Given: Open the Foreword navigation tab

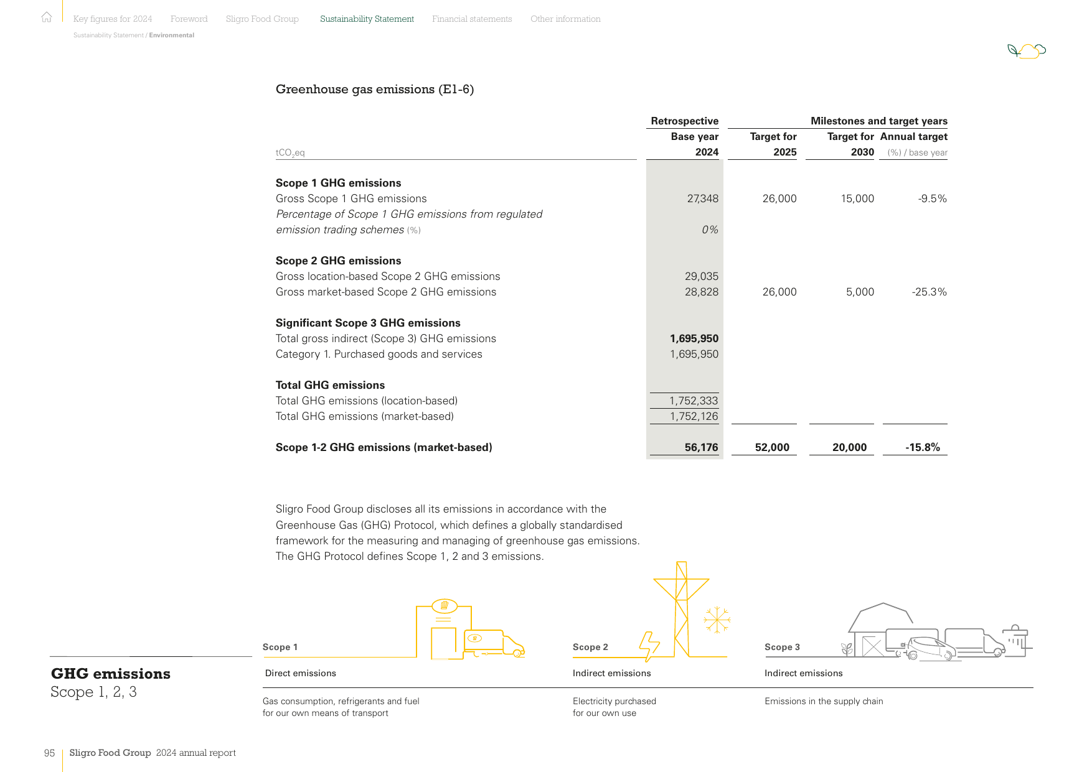Looking at the screenshot, I should (x=189, y=19).
